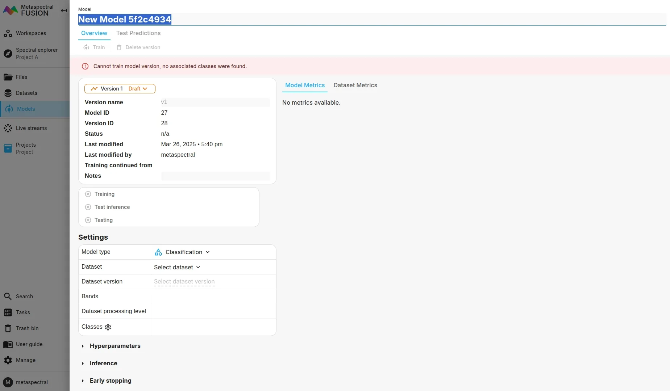Click the Manage gear icon

[x=8, y=360]
